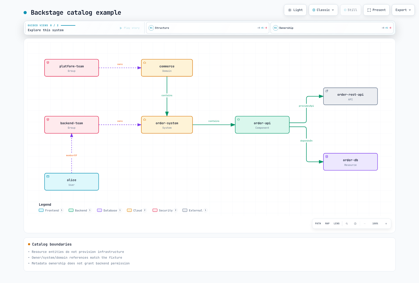
Task: Click the Present button
Action: [x=376, y=10]
